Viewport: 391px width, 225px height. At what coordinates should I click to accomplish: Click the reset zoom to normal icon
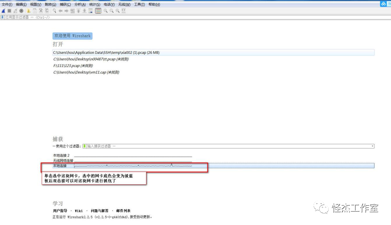point(118,11)
